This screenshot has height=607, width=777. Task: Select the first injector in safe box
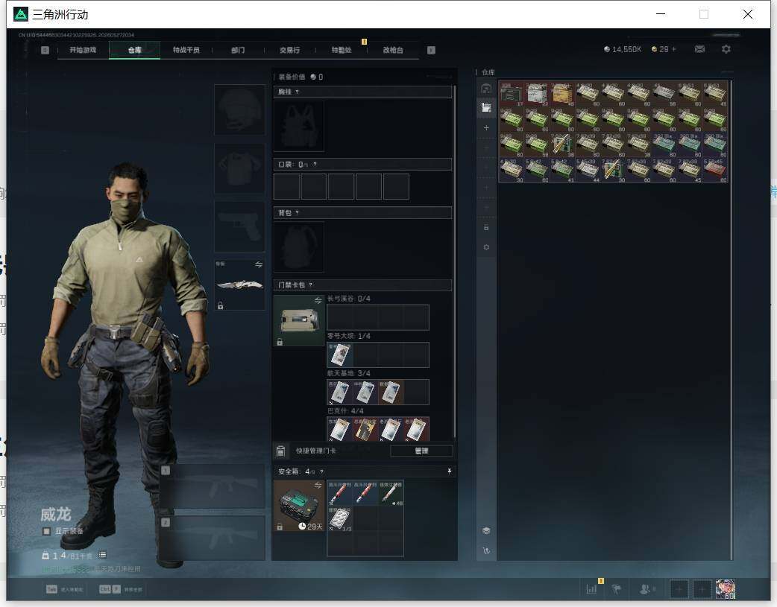click(x=340, y=493)
